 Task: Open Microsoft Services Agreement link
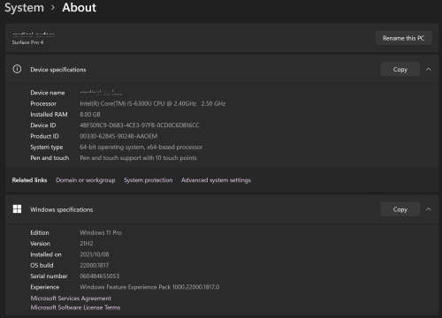(71, 299)
